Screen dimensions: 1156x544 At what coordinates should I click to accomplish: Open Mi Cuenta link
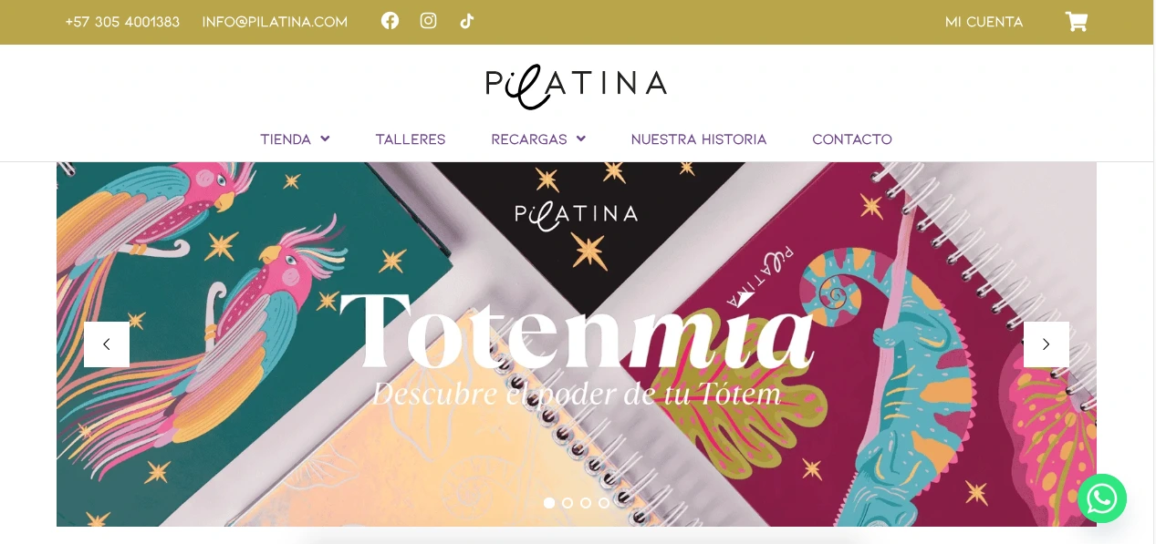[984, 22]
